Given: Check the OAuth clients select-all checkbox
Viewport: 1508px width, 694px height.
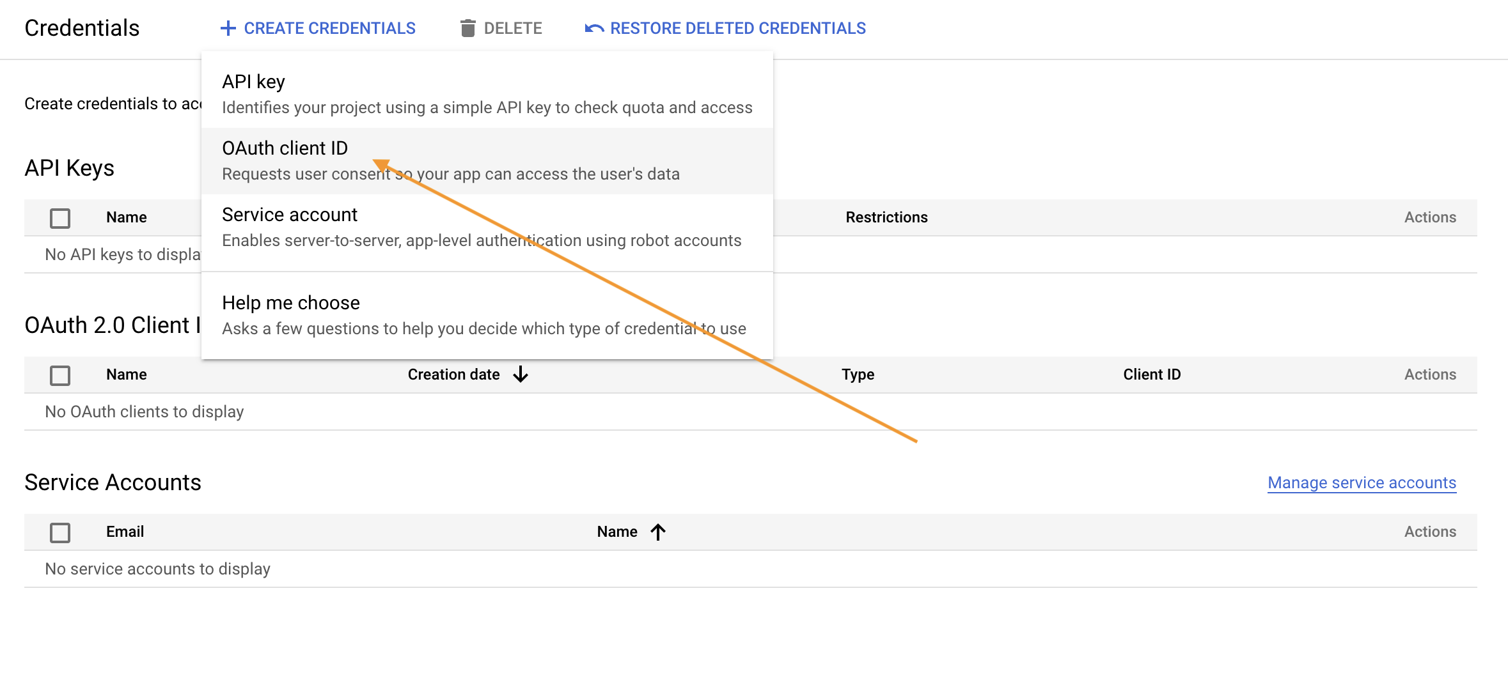Looking at the screenshot, I should point(60,375).
